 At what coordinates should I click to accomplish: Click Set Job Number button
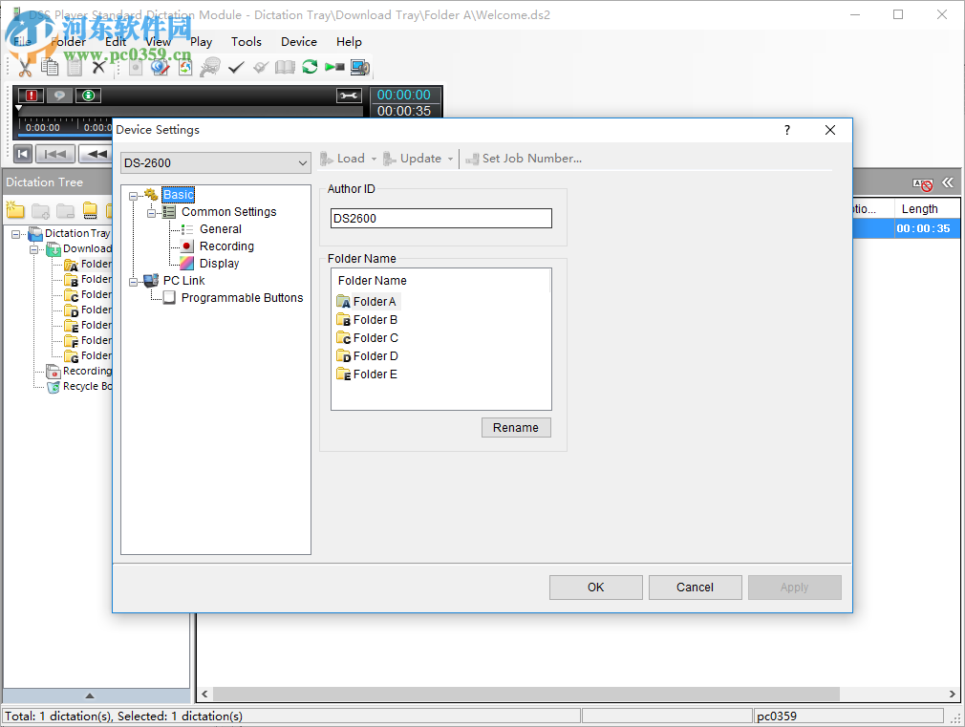click(x=524, y=159)
